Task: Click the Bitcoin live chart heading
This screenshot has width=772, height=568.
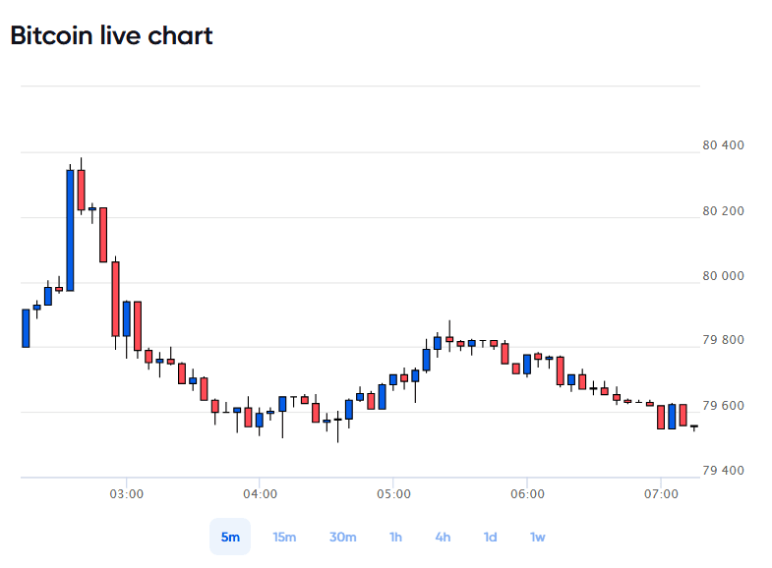Action: point(112,36)
